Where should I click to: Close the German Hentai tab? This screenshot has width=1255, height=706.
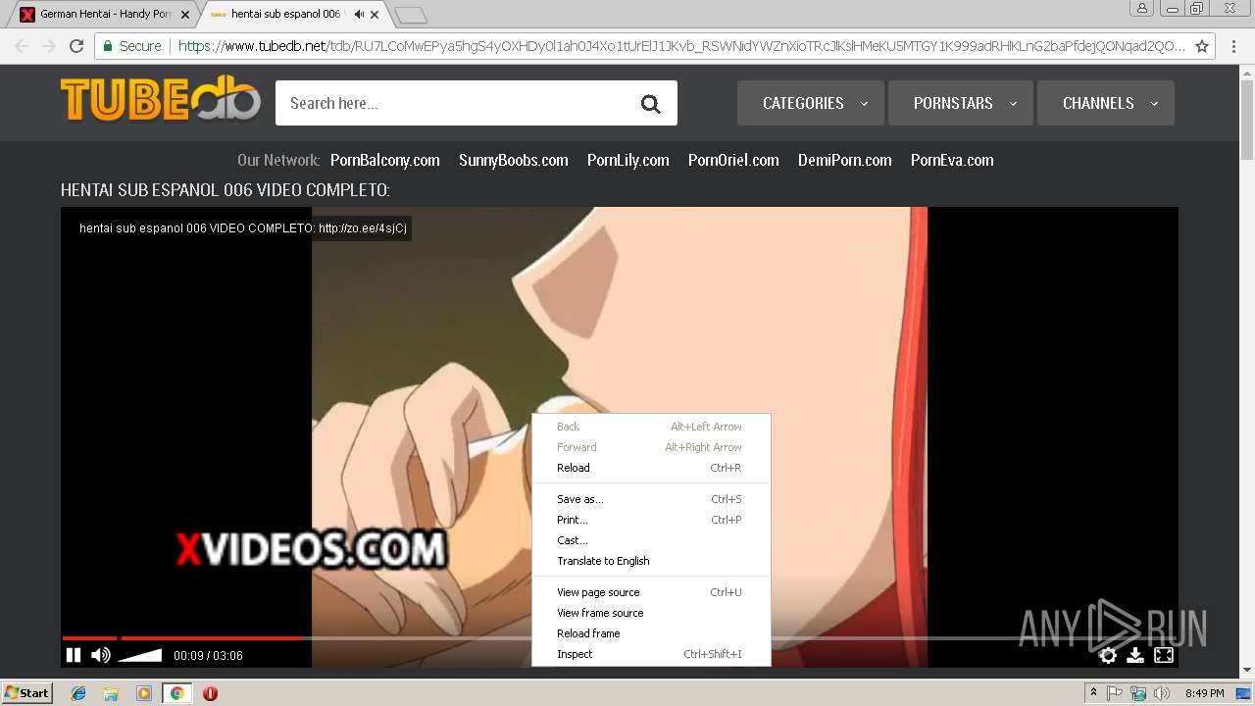click(x=185, y=15)
